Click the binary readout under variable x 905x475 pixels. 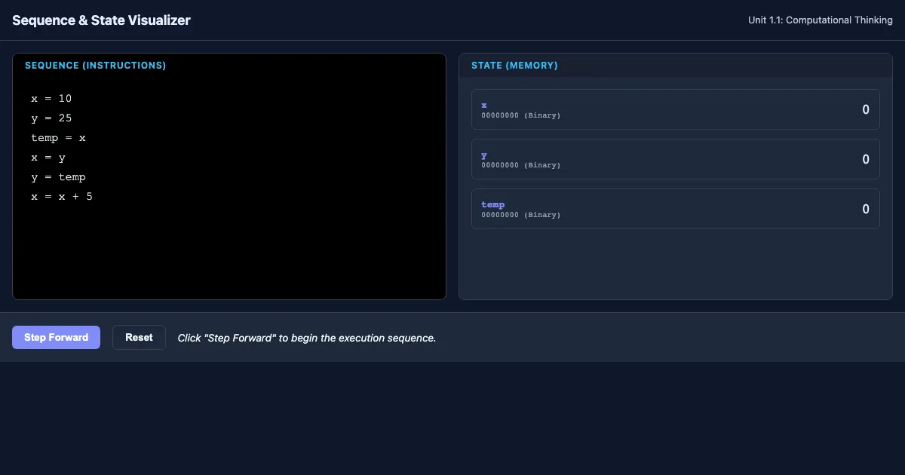(x=521, y=115)
